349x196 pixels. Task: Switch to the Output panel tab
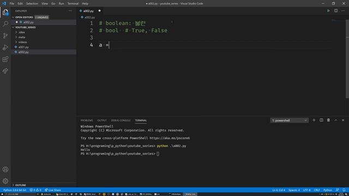coord(102,120)
